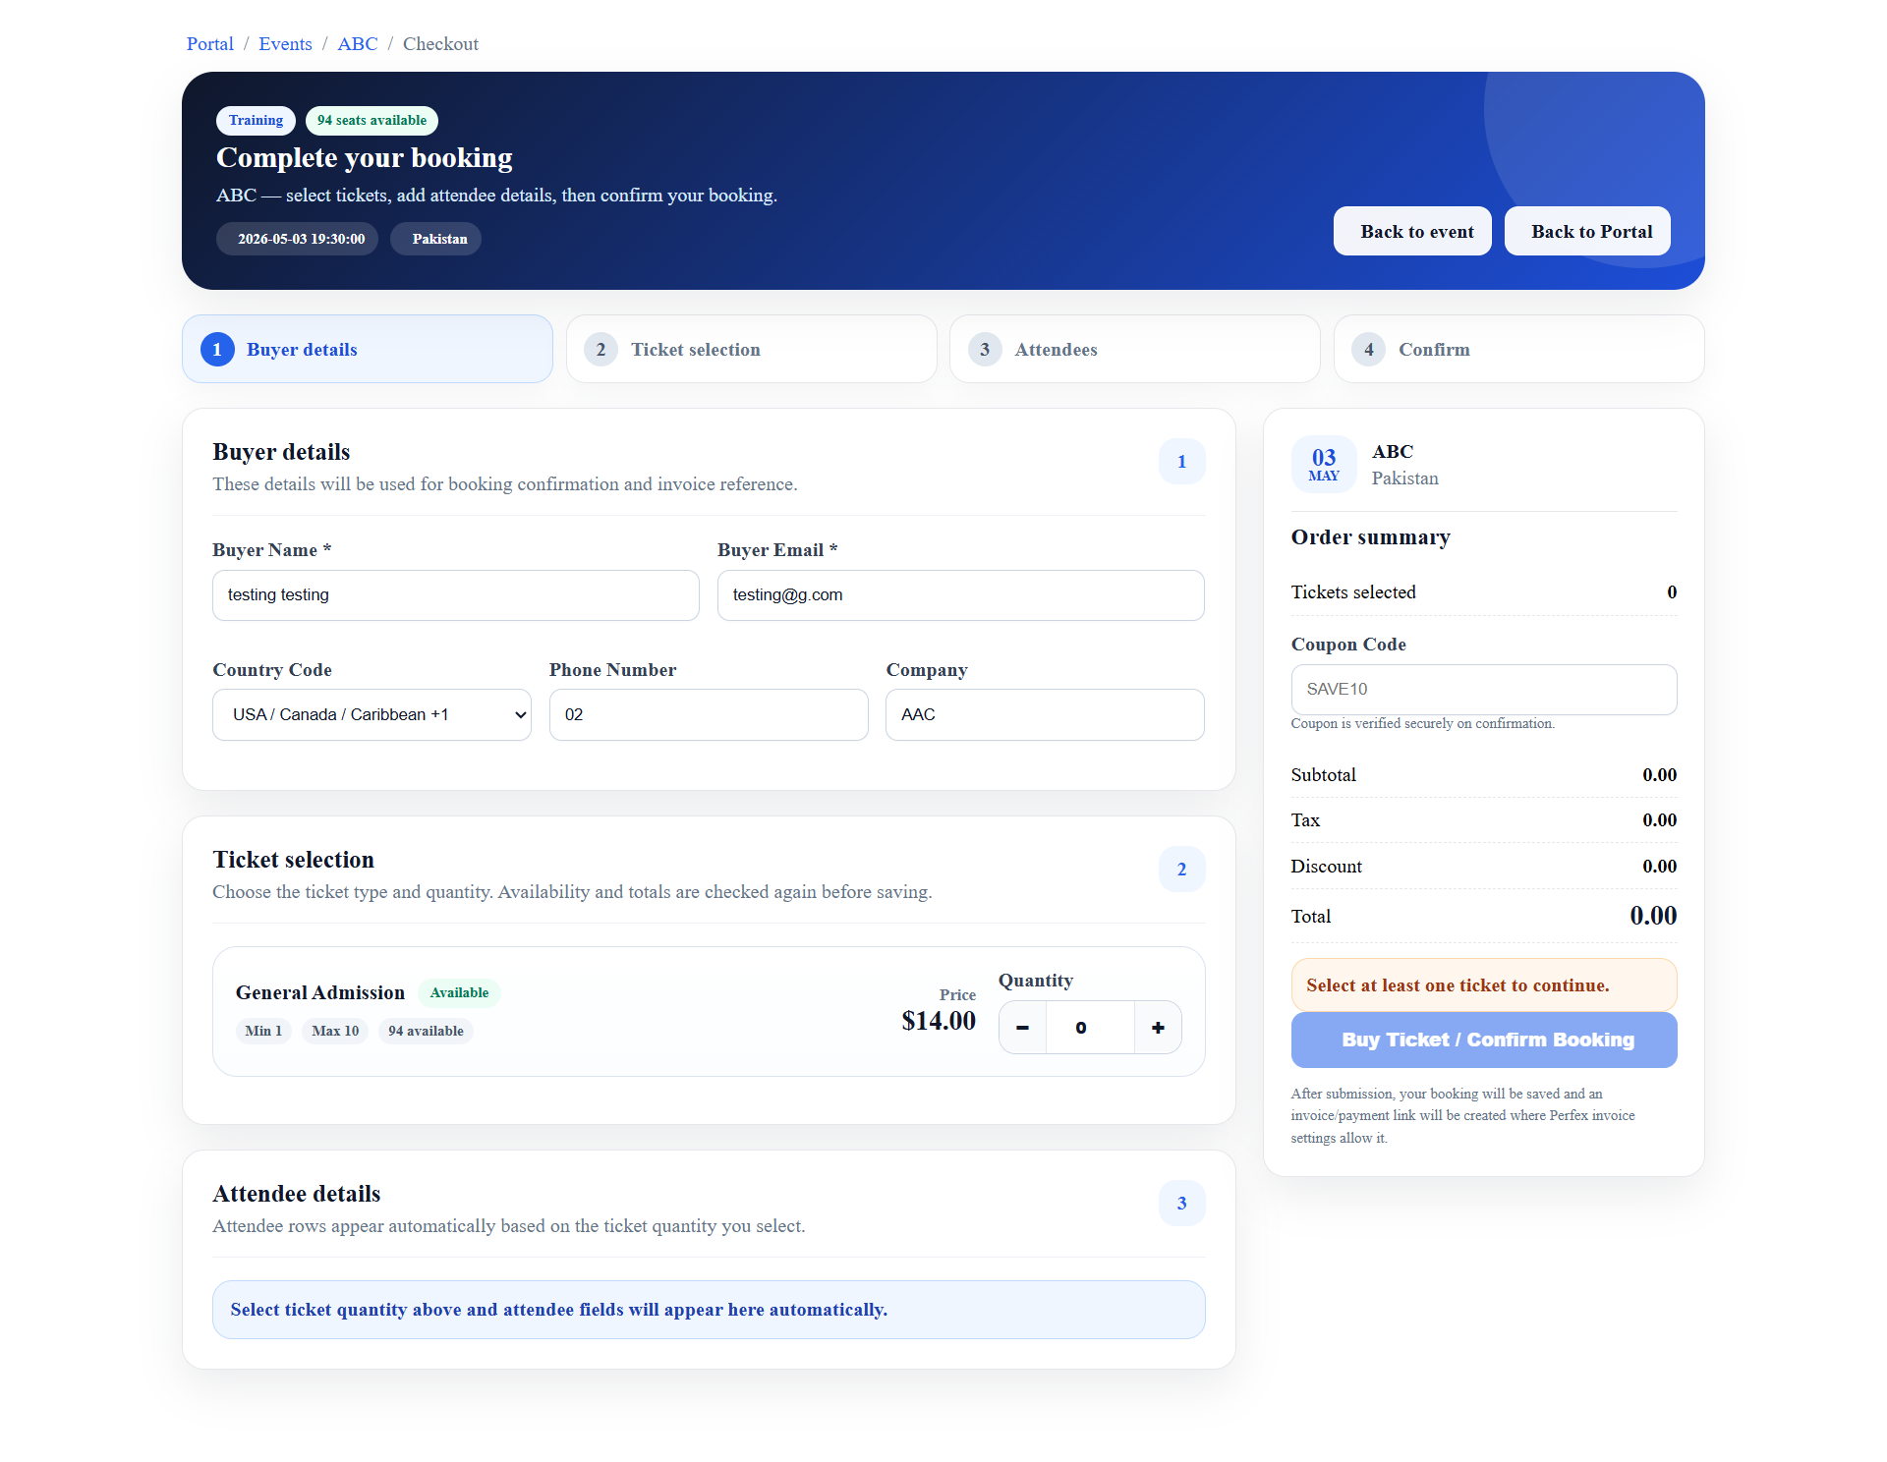Viewport: 1887px width, 1462px height.
Task: Click the Buyer Email field
Action: coord(960,595)
